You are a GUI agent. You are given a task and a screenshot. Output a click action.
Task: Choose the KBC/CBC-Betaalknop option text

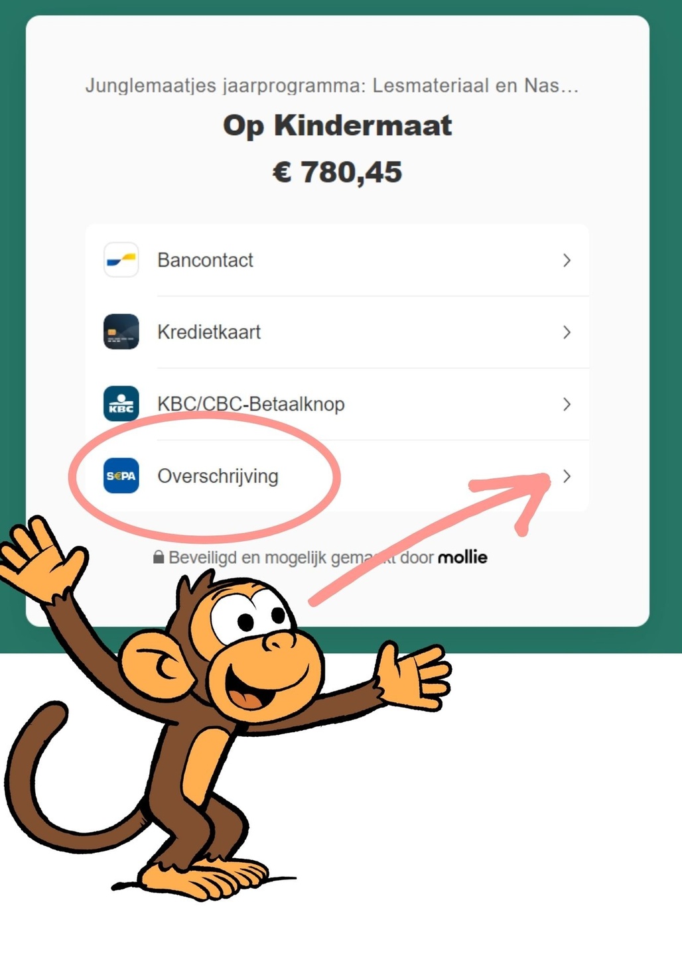(251, 404)
